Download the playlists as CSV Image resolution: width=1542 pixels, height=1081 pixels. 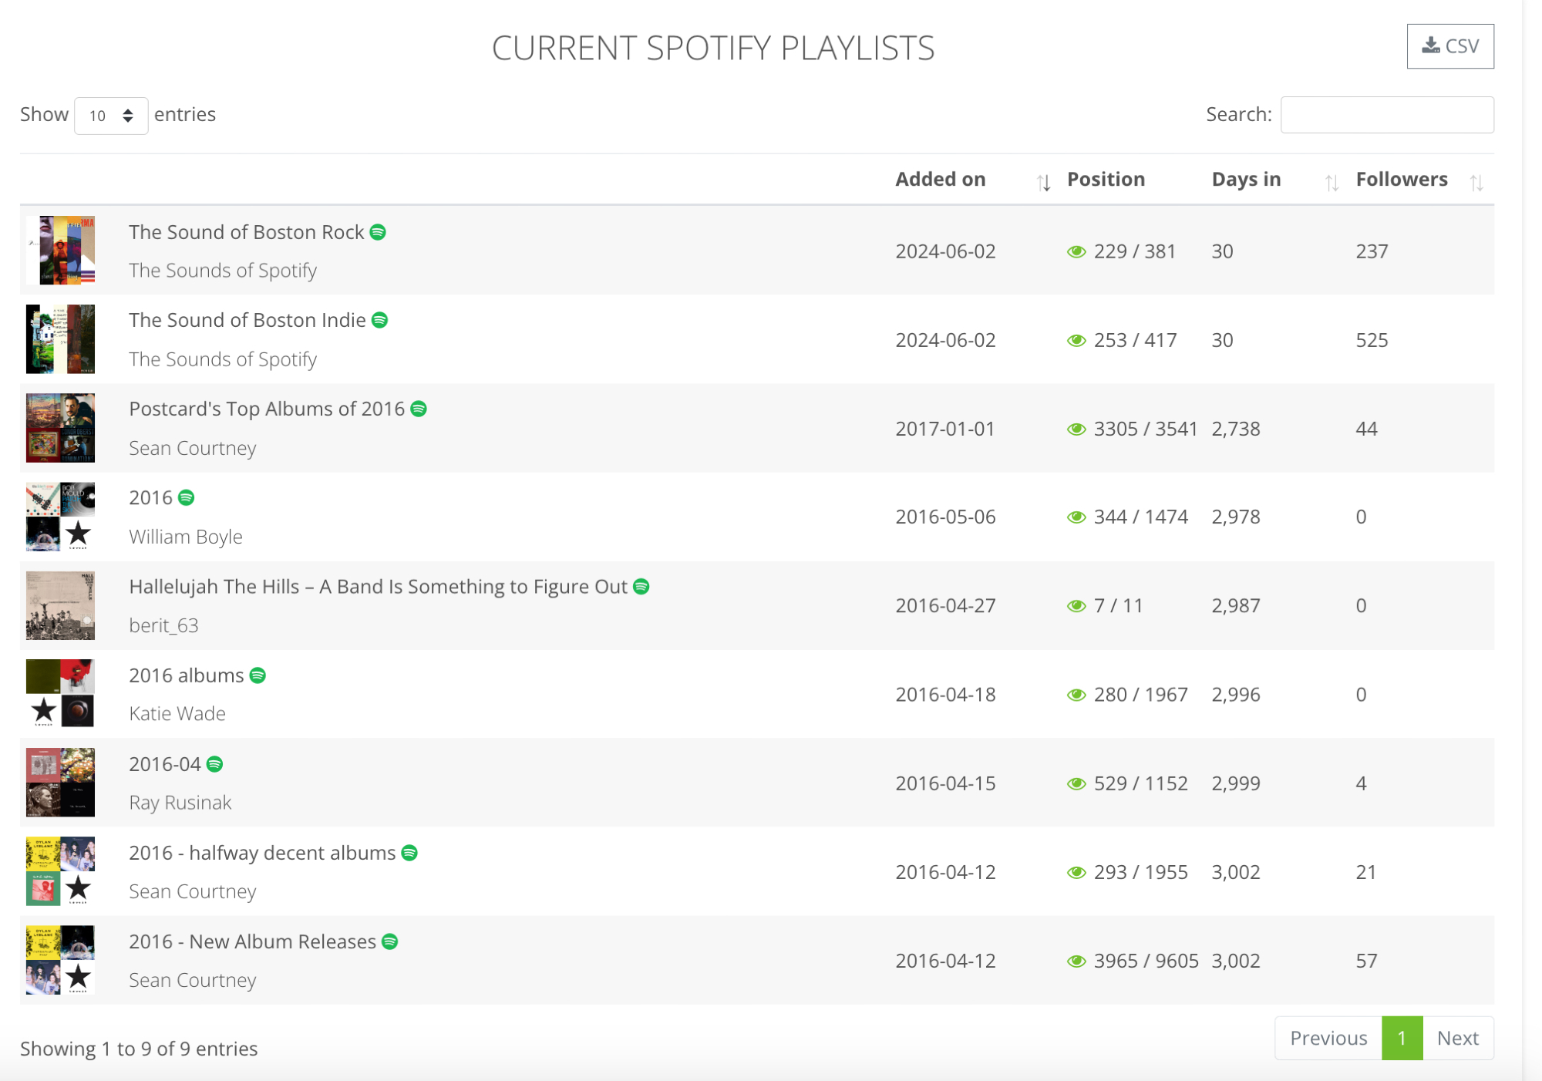tap(1449, 46)
